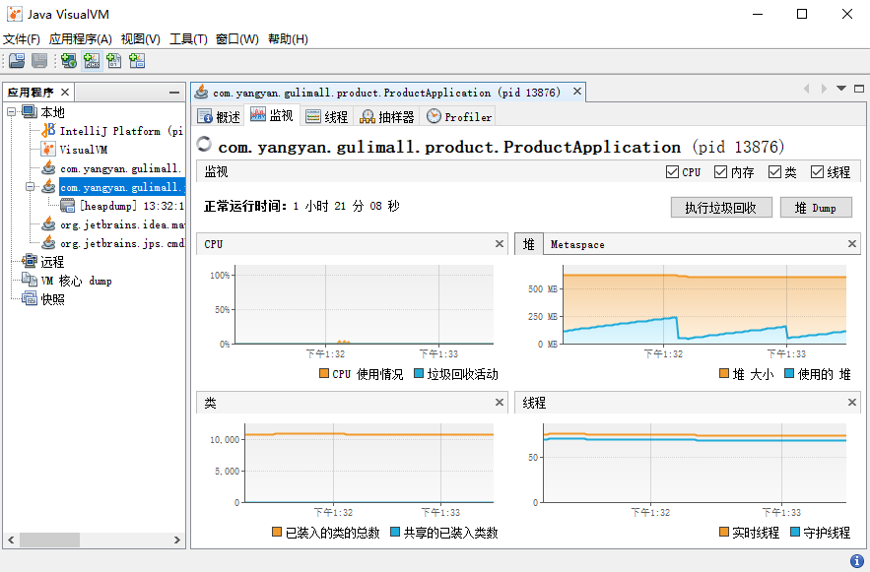Close the 线程 threads chart panel
Viewport: 870px width, 572px height.
pos(852,403)
